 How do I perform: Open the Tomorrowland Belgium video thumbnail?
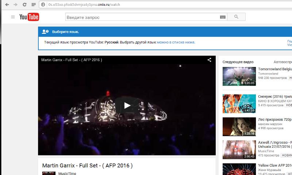[239, 76]
